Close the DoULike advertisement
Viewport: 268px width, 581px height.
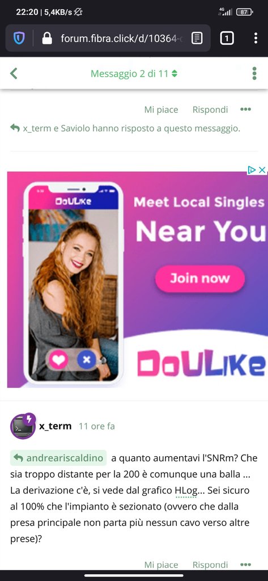point(262,170)
